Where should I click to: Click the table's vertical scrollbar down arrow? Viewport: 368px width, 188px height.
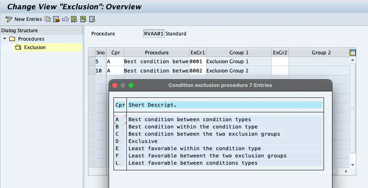tap(353, 165)
